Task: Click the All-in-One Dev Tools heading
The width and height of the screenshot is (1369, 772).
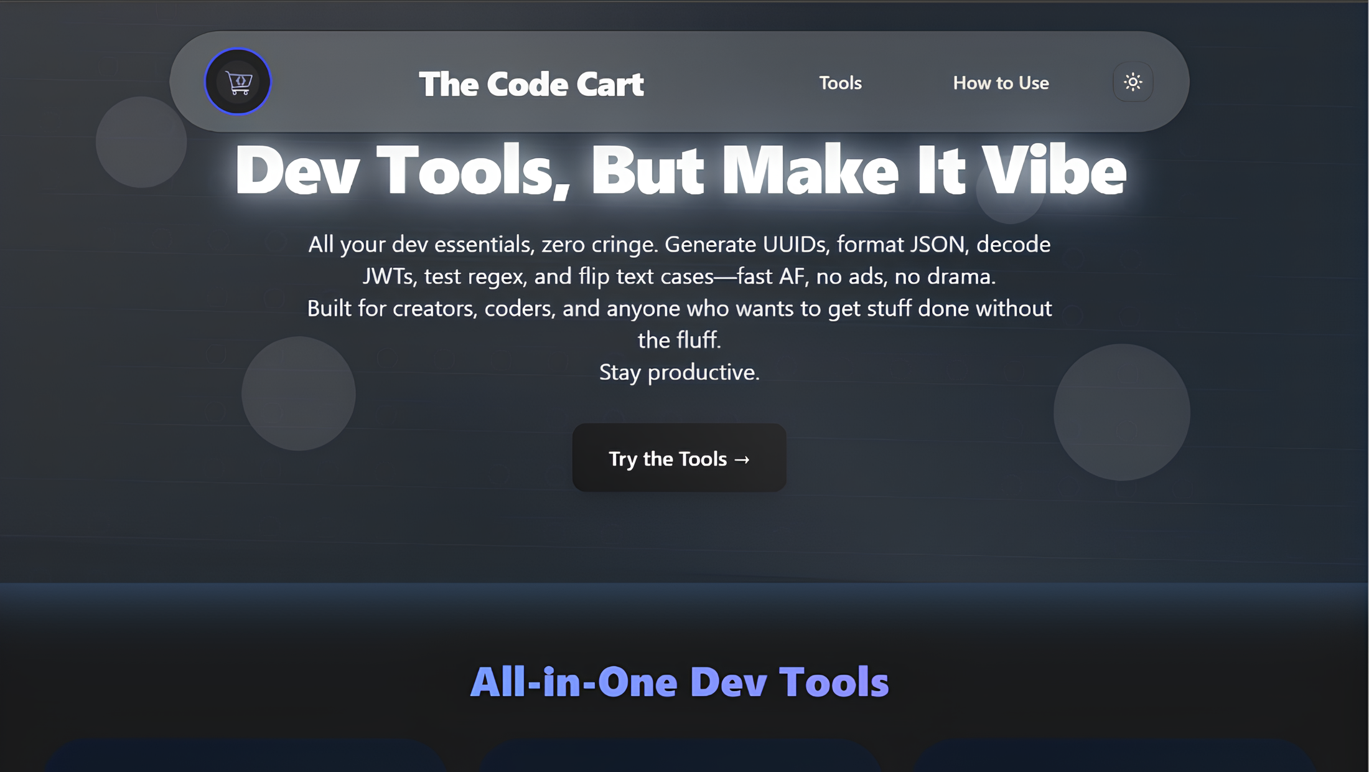Action: pyautogui.click(x=681, y=681)
